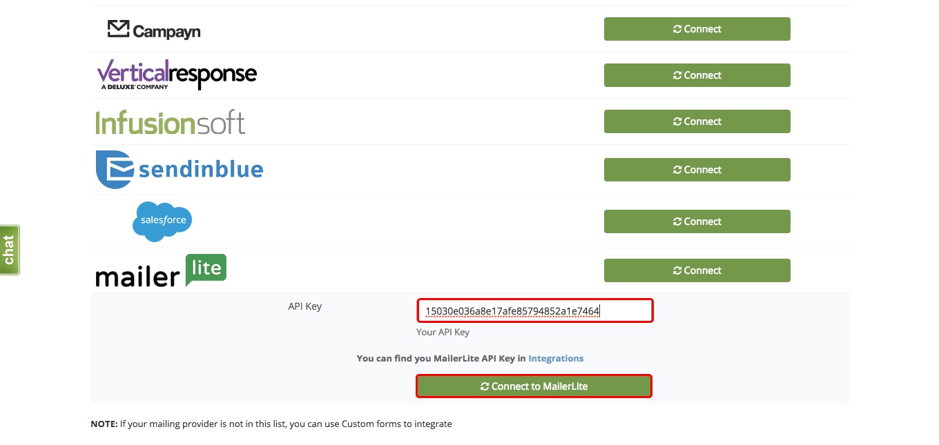Connect the Campayn integration

[697, 29]
